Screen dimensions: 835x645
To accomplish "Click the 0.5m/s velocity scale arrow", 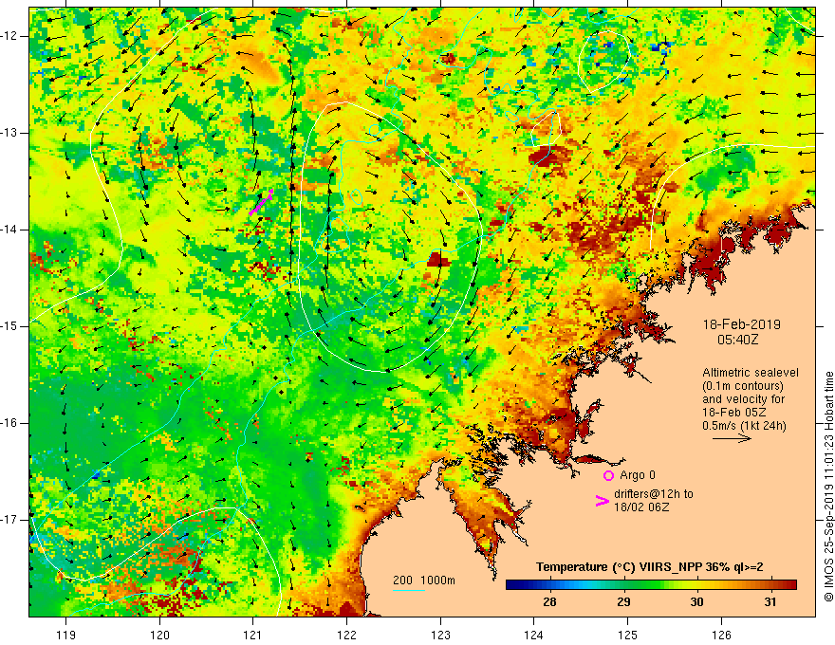I will [732, 439].
